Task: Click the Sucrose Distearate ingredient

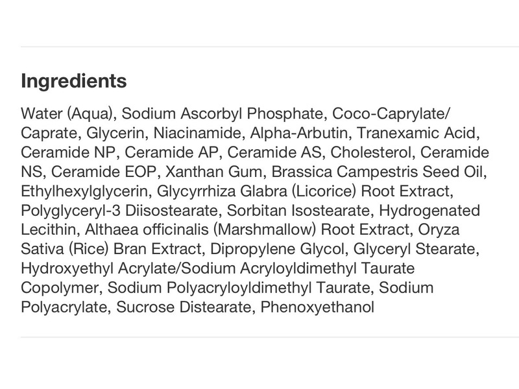Action: pyautogui.click(x=184, y=307)
